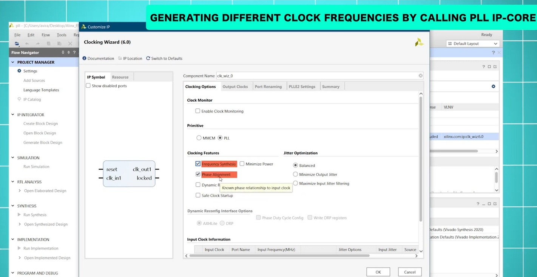Image resolution: width=537 pixels, height=277 pixels.
Task: Select the MMCM primitive radio button
Action: coord(199,138)
